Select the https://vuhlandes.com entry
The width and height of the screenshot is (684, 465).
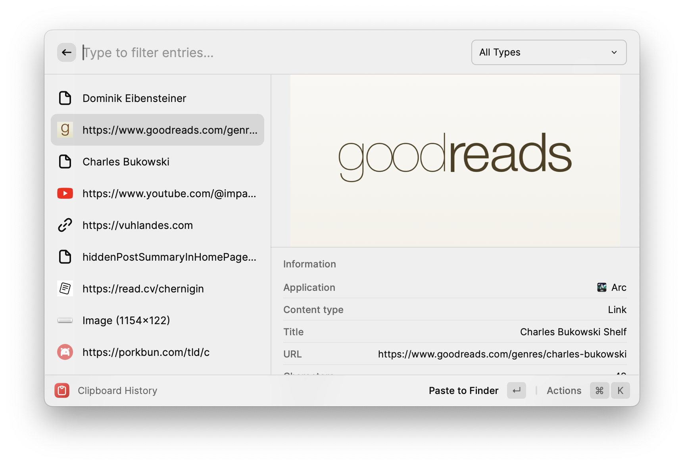(158, 225)
